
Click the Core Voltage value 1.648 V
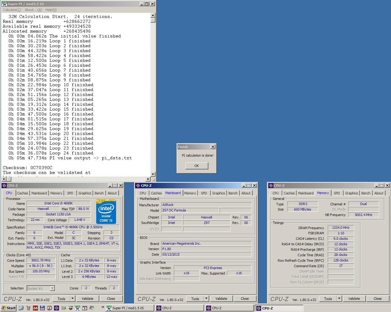click(x=79, y=220)
